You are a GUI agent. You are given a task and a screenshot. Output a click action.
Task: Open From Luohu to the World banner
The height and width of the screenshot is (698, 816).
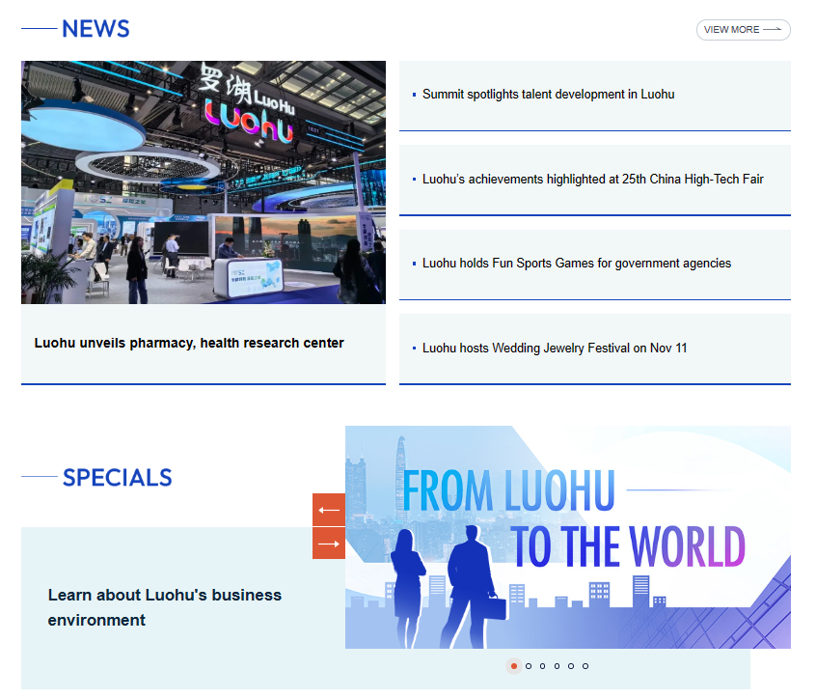(567, 537)
